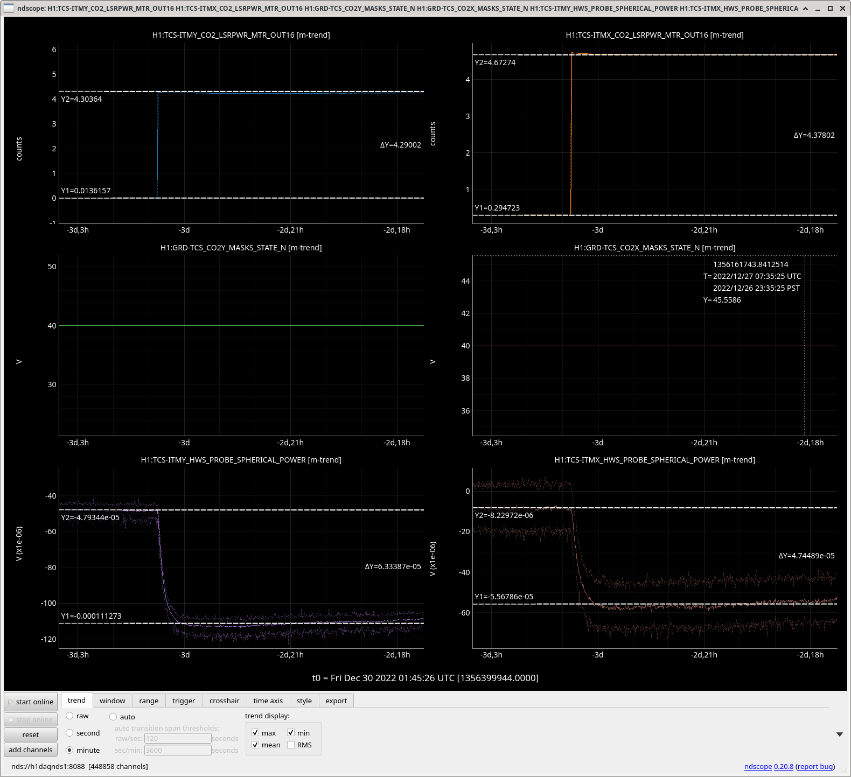Click the add channels button

point(31,750)
